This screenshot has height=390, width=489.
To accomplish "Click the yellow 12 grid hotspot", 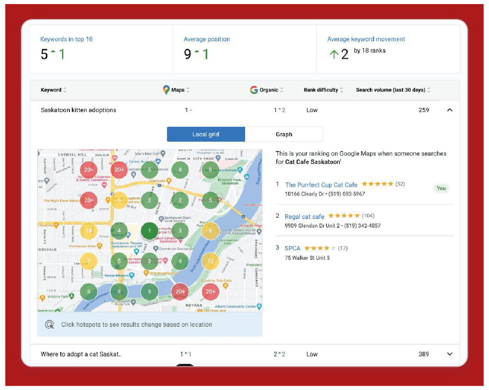I will click(x=211, y=261).
